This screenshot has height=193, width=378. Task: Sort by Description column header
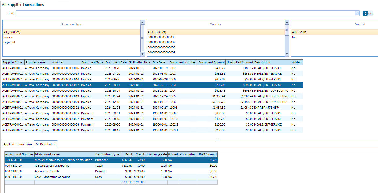[x=272, y=62]
